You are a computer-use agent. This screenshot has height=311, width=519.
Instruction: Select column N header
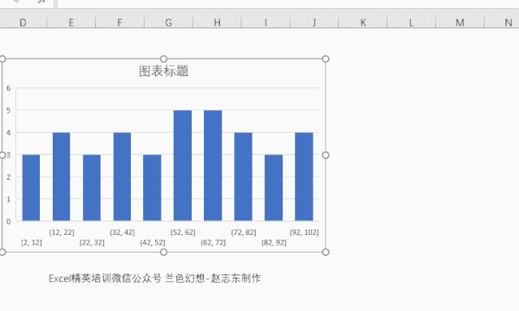tap(502, 23)
